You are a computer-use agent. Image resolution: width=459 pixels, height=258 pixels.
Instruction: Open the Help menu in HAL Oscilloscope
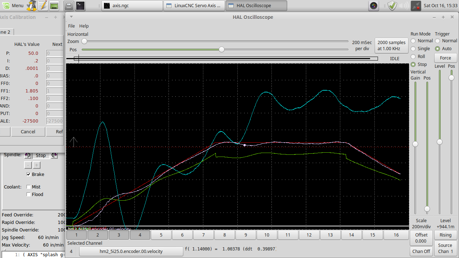84,26
